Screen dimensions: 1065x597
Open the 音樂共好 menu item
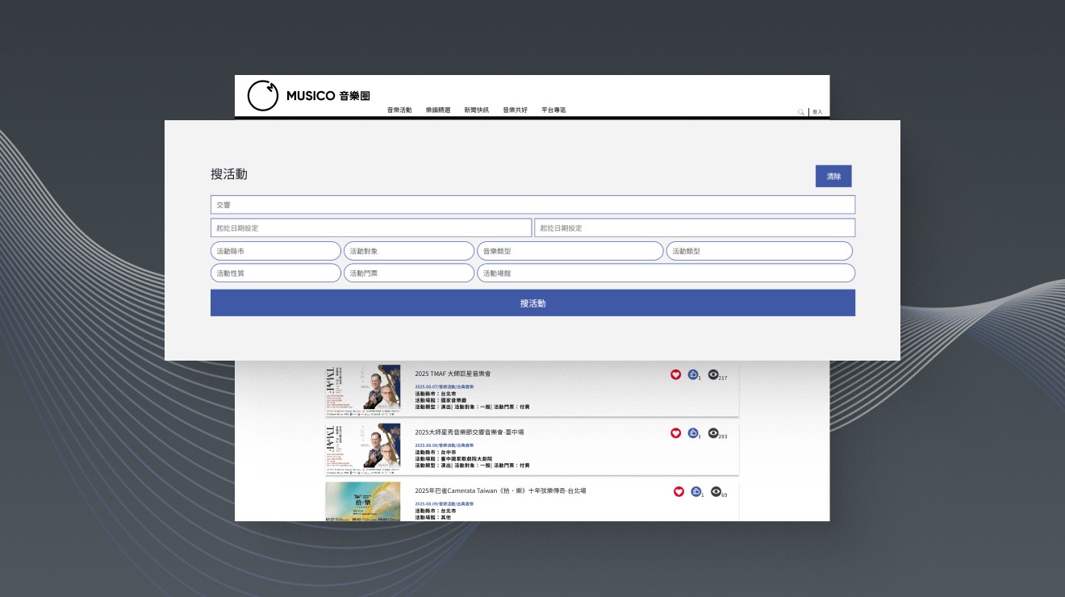pos(515,110)
